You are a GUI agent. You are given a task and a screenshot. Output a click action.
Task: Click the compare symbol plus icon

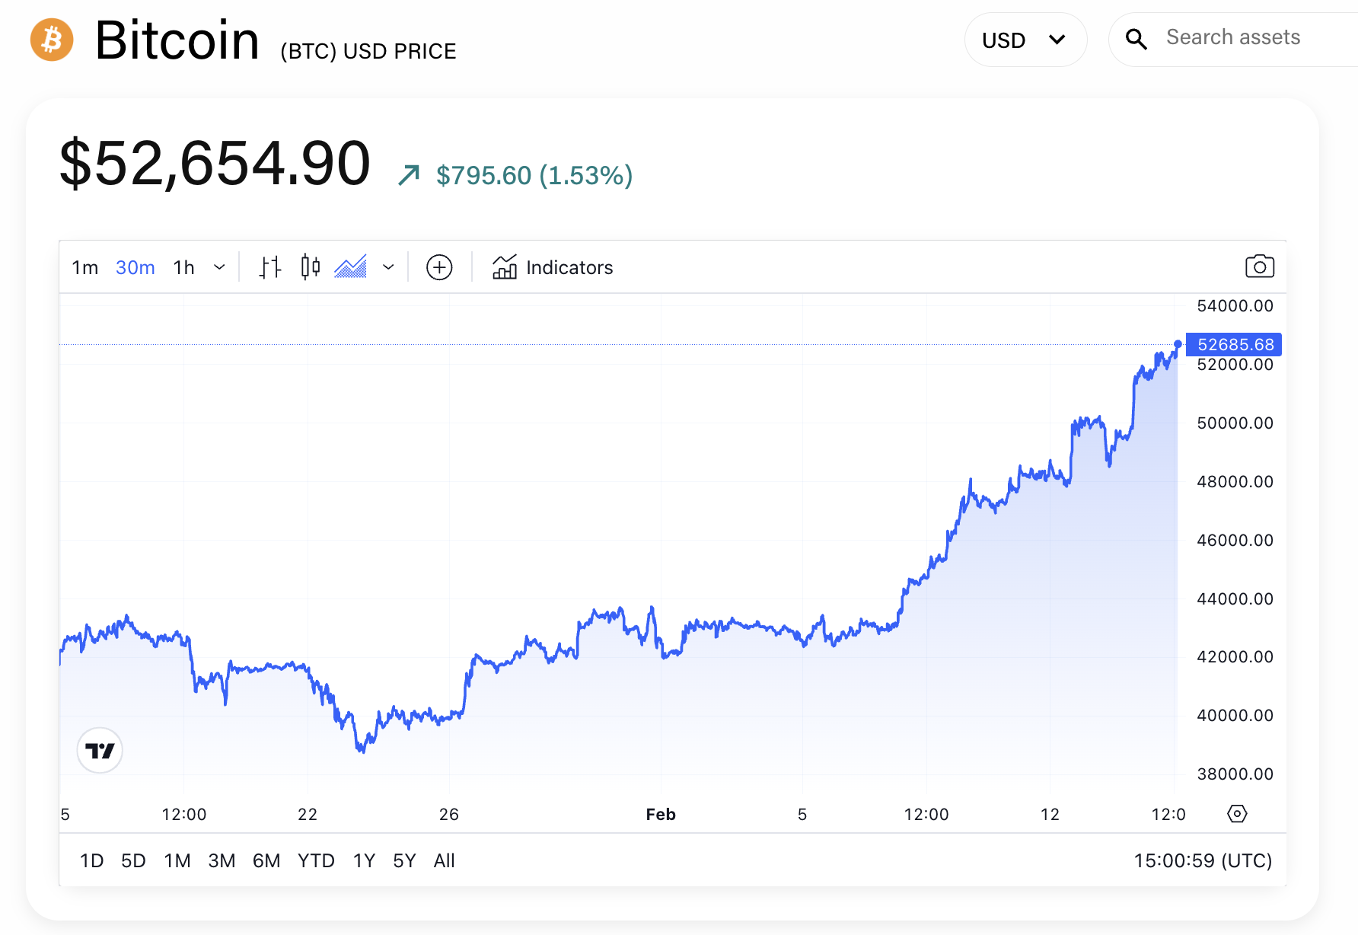[438, 267]
